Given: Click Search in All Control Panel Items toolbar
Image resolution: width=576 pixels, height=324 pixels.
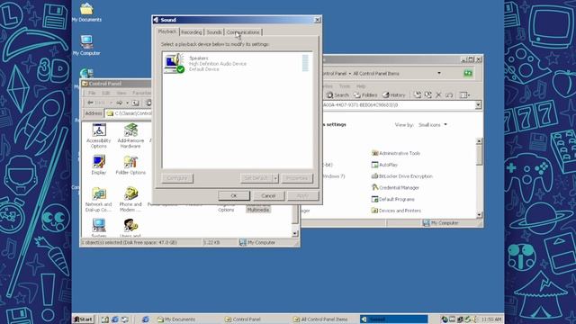Looking at the screenshot, I should coord(337,95).
